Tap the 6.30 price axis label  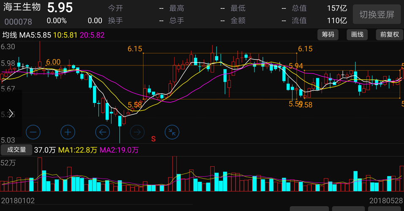coord(8,47)
